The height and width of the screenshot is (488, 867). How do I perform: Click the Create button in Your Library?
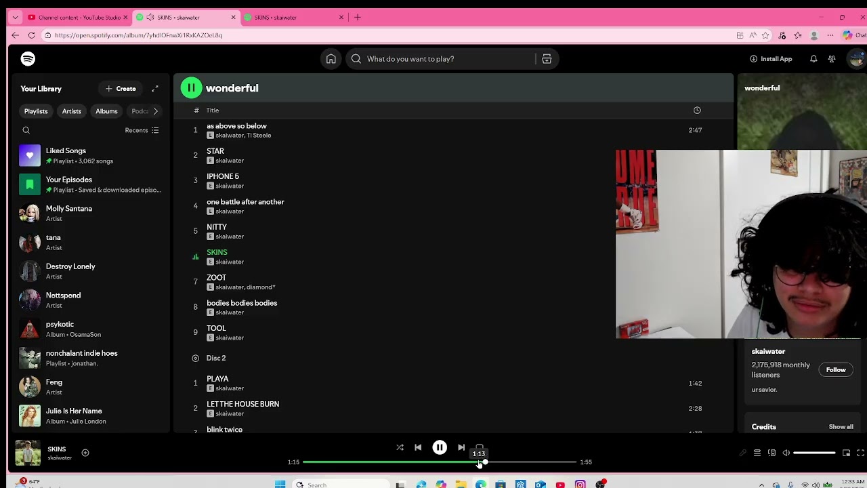point(121,89)
